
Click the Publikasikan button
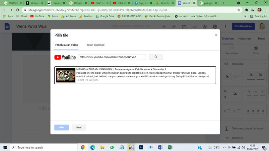(x=243, y=26)
